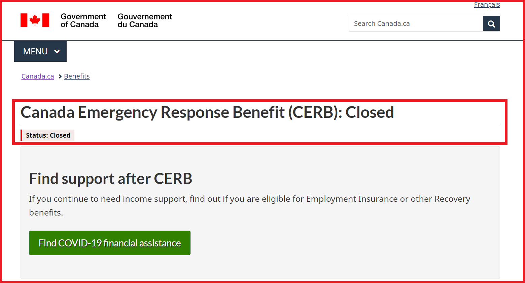The height and width of the screenshot is (283, 525).
Task: Expand the MENU dropdown chevron
Action: coord(57,51)
